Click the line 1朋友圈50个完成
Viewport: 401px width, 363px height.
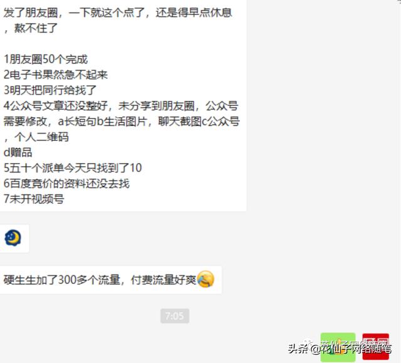click(46, 59)
